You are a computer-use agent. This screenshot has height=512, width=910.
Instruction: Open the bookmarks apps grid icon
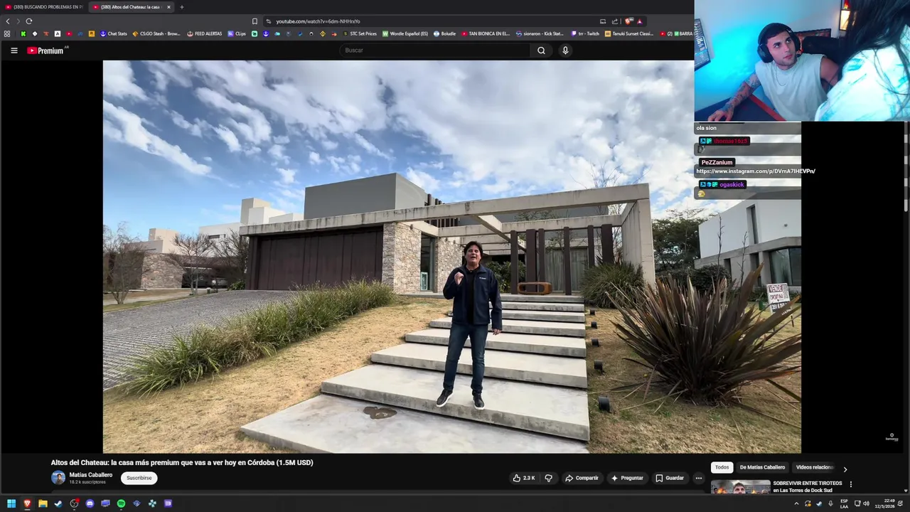(7, 33)
